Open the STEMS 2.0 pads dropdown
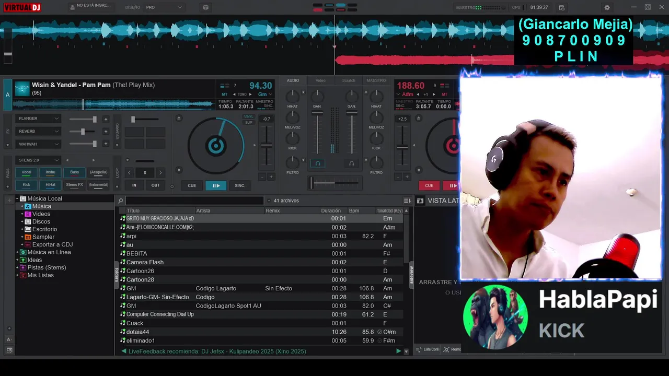This screenshot has width=669, height=376. point(39,160)
